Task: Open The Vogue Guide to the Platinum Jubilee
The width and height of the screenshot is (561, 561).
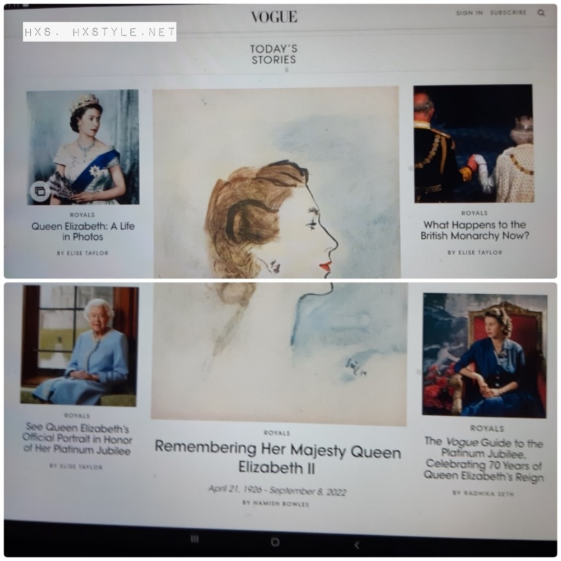Action: [484, 460]
